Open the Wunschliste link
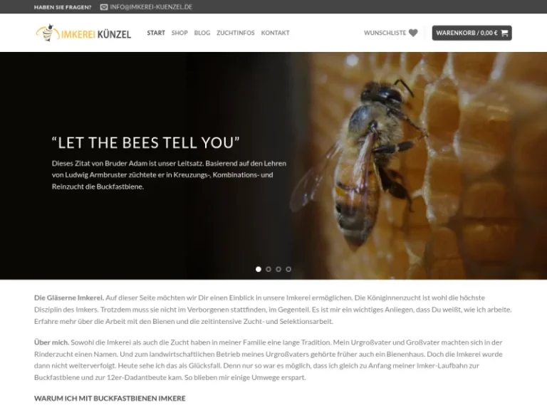The height and width of the screenshot is (410, 547). (x=385, y=33)
